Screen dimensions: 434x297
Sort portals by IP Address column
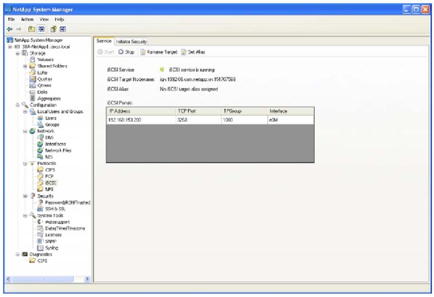click(x=141, y=111)
